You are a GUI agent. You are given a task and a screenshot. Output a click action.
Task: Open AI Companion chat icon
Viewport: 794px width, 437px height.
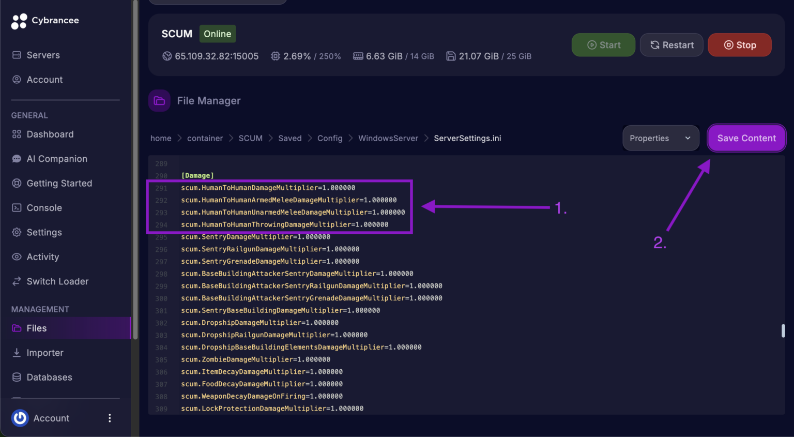coord(17,159)
